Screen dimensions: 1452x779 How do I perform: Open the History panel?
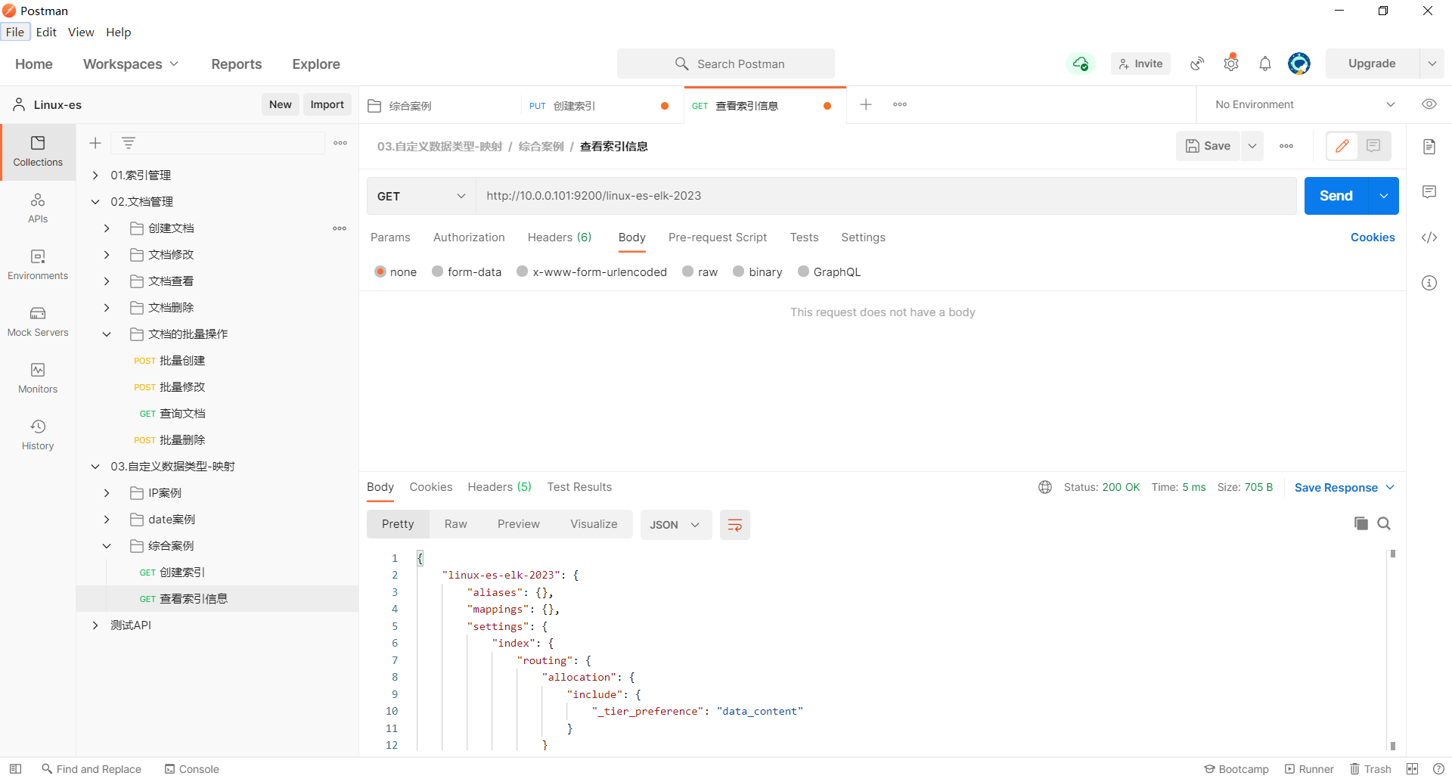coord(37,433)
